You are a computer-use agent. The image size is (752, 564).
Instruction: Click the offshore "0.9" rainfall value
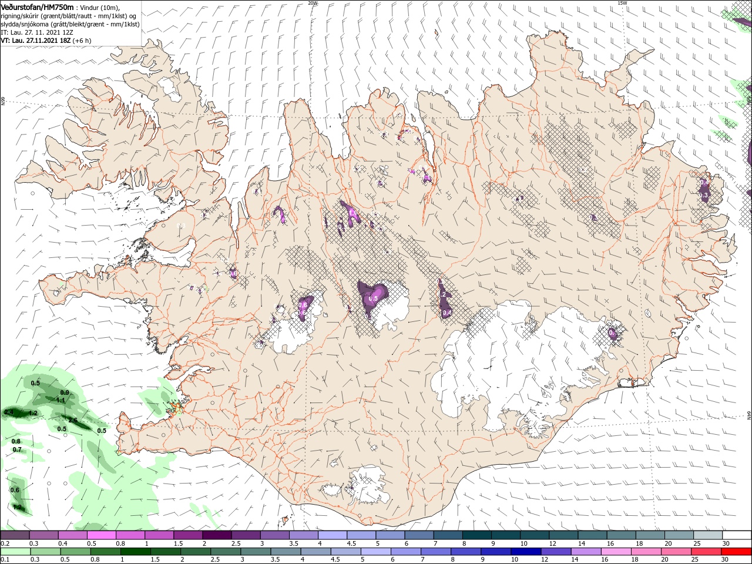click(x=65, y=392)
